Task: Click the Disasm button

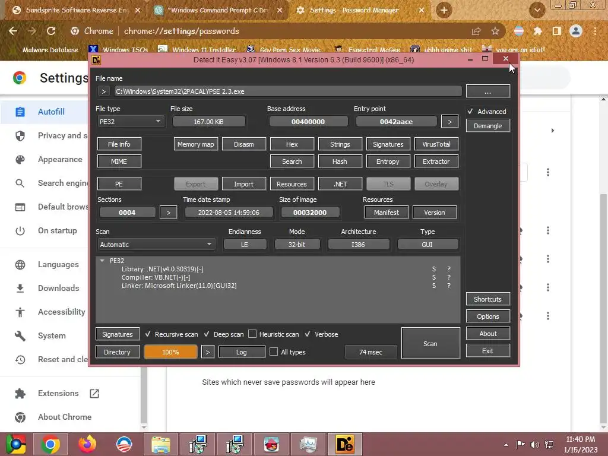Action: pyautogui.click(x=244, y=144)
